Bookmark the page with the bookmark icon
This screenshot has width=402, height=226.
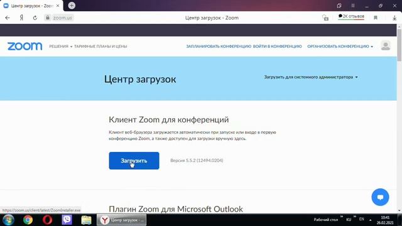click(376, 18)
